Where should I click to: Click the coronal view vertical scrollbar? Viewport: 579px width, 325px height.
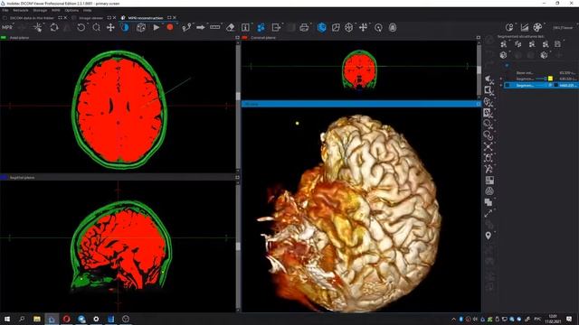[x=479, y=70]
